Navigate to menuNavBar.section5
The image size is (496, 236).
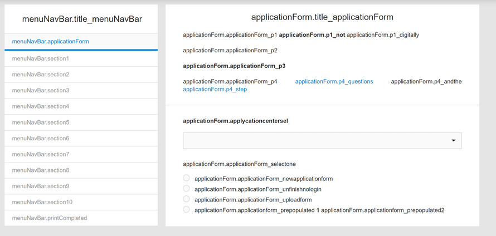[81, 122]
